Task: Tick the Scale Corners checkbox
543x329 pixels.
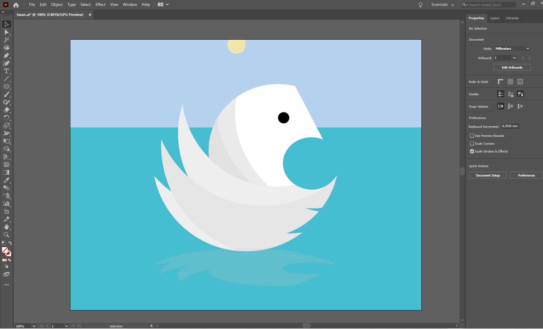Action: coord(472,144)
